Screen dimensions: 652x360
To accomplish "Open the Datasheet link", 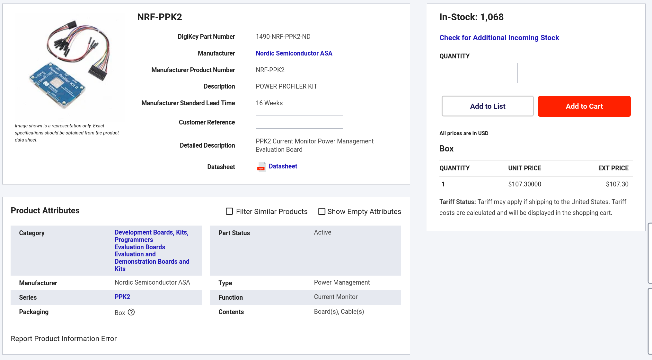I will pos(283,166).
